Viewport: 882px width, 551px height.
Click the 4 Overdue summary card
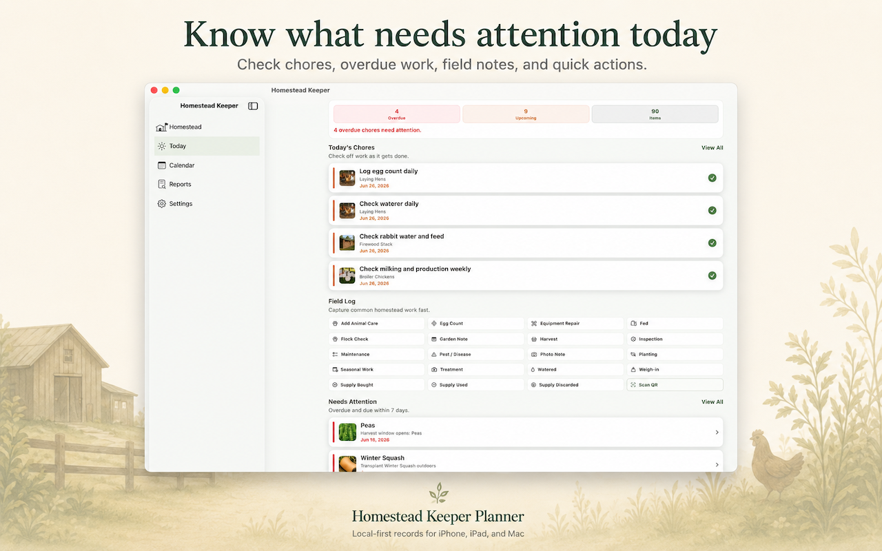[397, 114]
